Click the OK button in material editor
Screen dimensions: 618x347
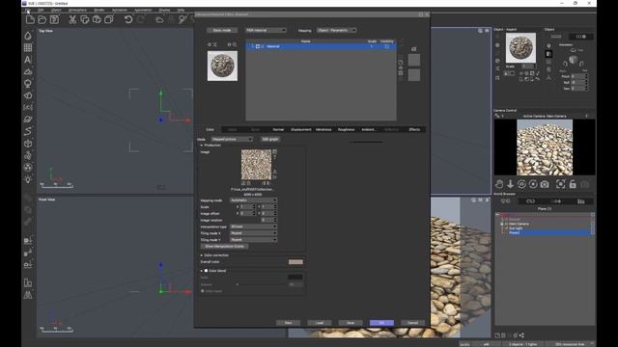(x=381, y=323)
